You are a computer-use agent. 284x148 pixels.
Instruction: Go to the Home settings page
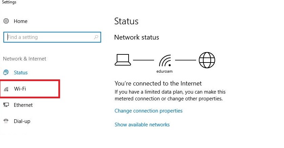click(x=20, y=21)
